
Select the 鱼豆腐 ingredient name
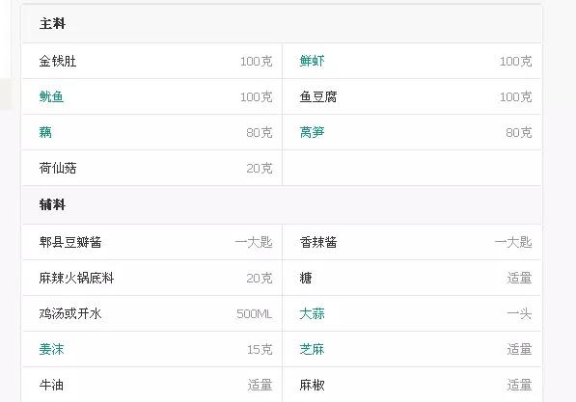click(x=317, y=96)
